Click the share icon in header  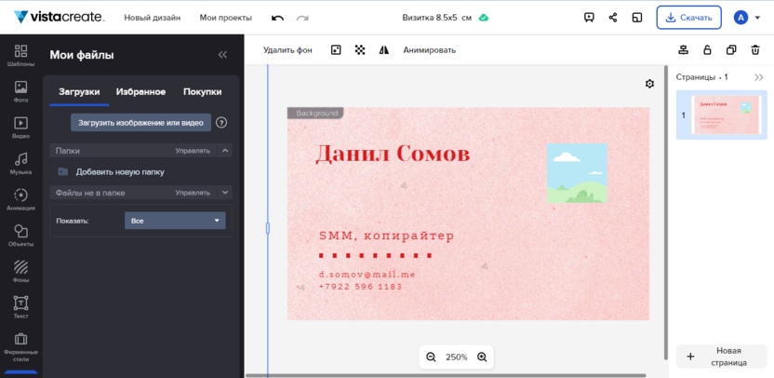[x=612, y=18]
